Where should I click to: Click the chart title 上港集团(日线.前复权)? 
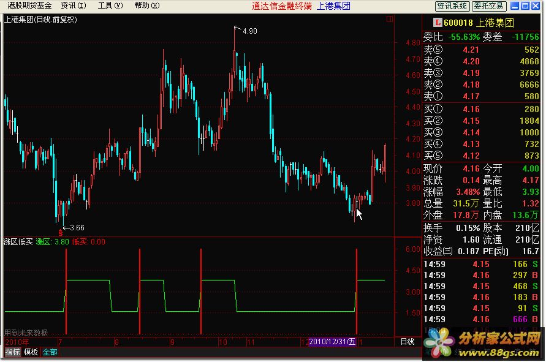coord(40,20)
